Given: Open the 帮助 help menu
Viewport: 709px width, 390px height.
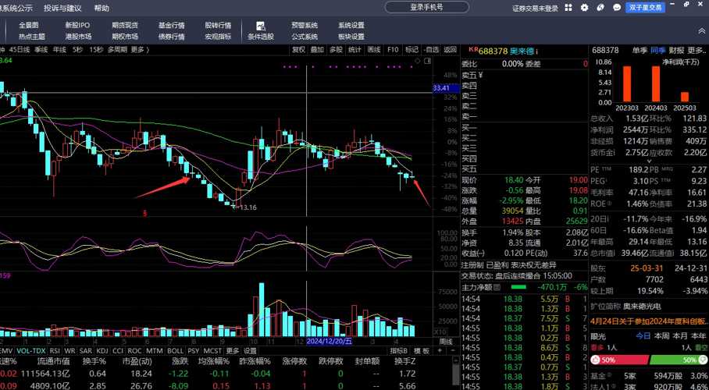Looking at the screenshot, I should point(102,8).
